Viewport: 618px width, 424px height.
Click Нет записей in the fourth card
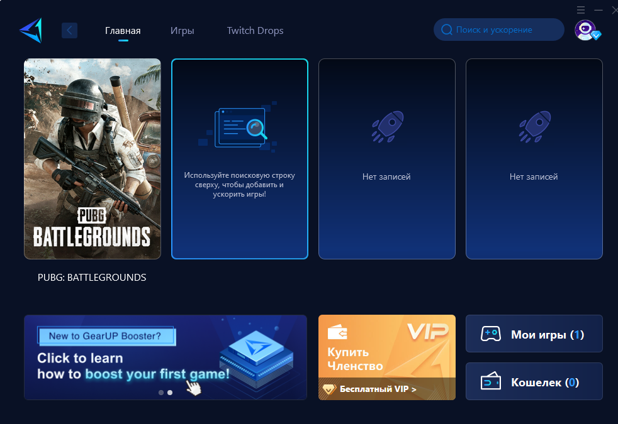534,177
